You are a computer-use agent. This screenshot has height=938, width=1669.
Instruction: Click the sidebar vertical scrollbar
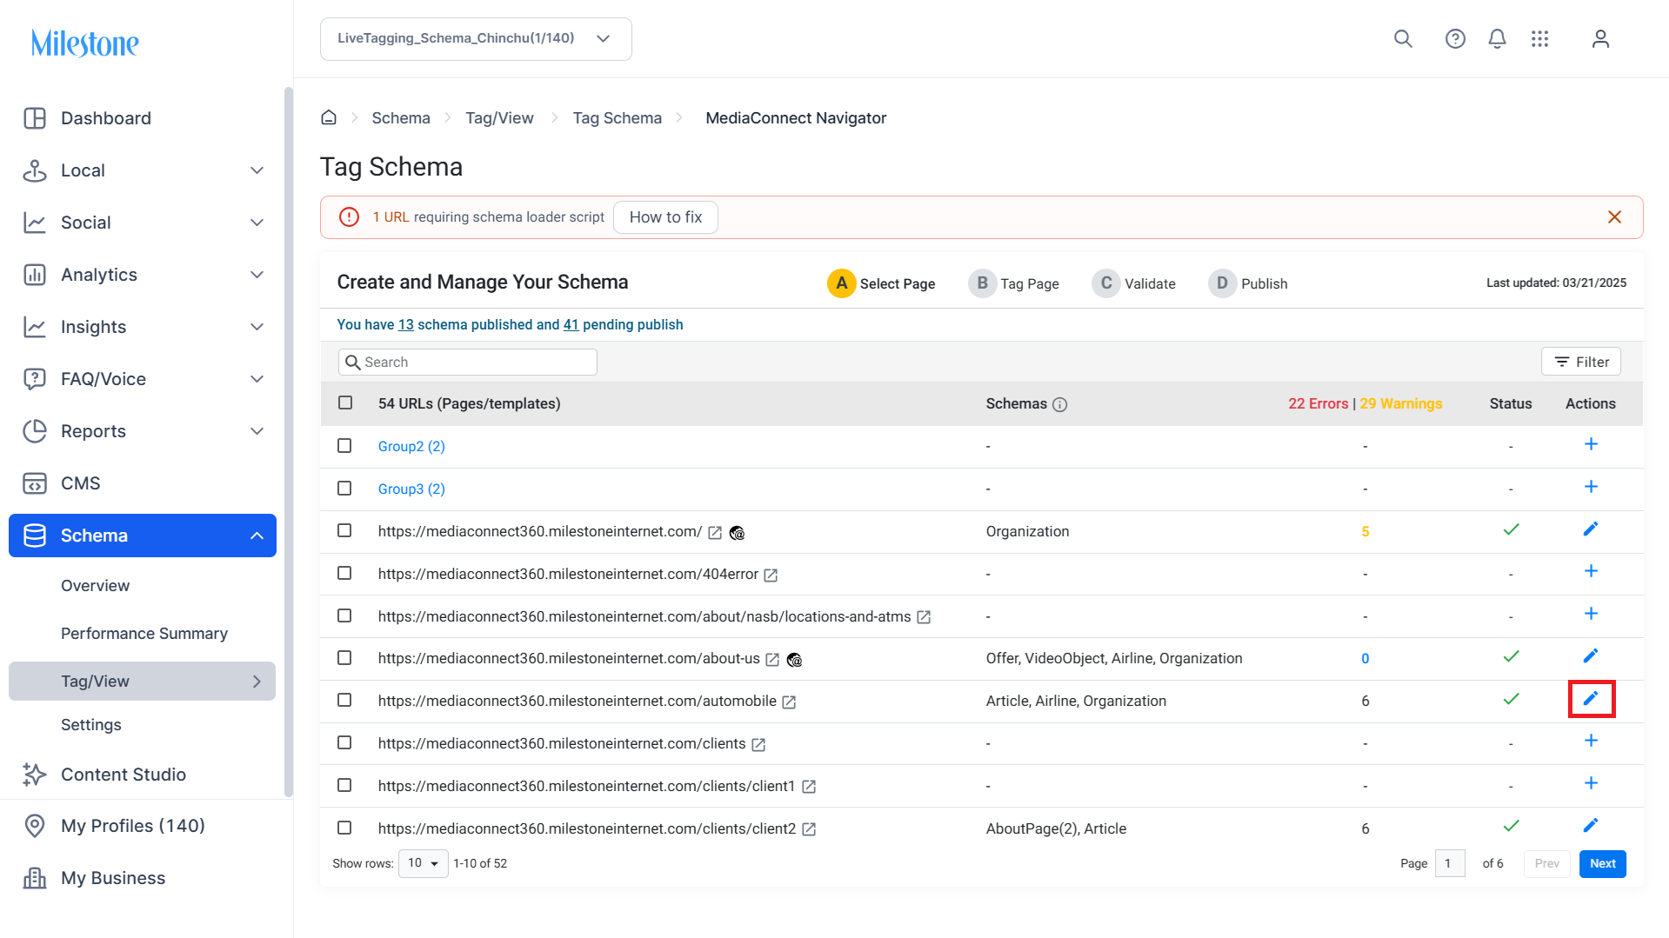click(289, 441)
